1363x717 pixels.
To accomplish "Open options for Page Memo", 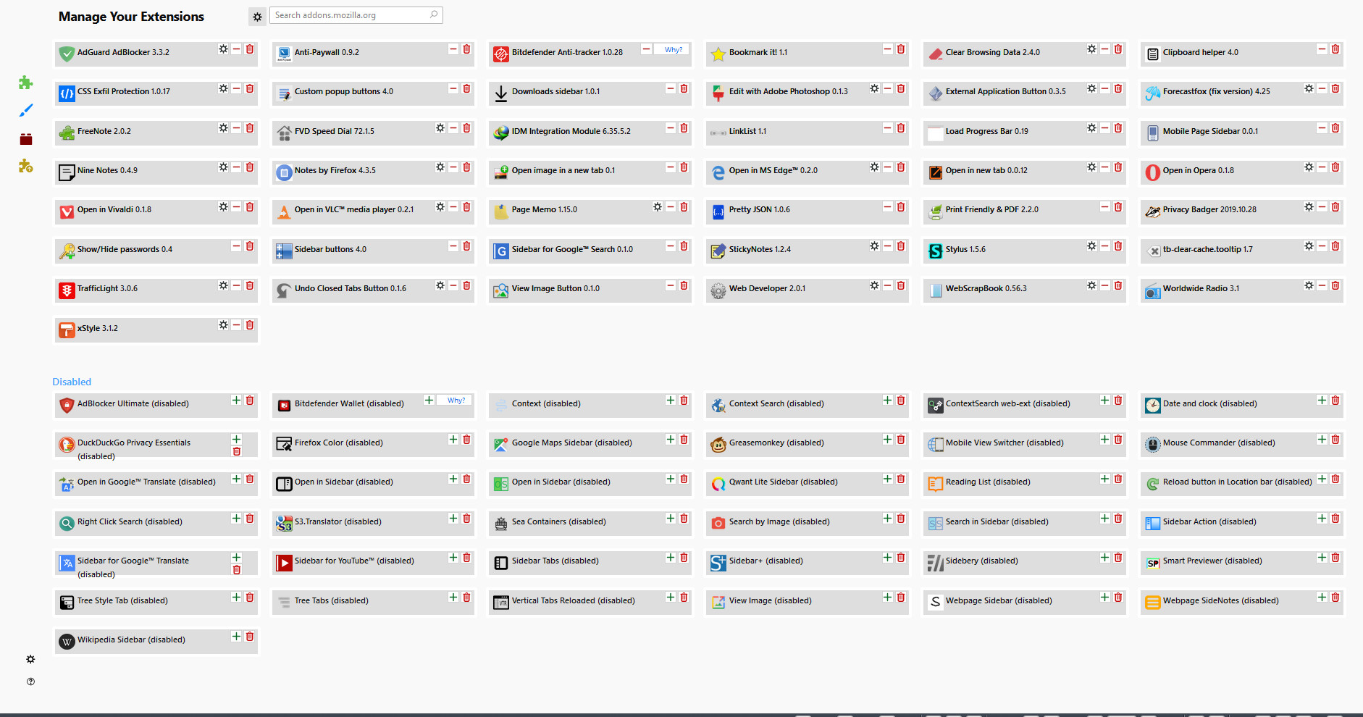I will tap(658, 206).
